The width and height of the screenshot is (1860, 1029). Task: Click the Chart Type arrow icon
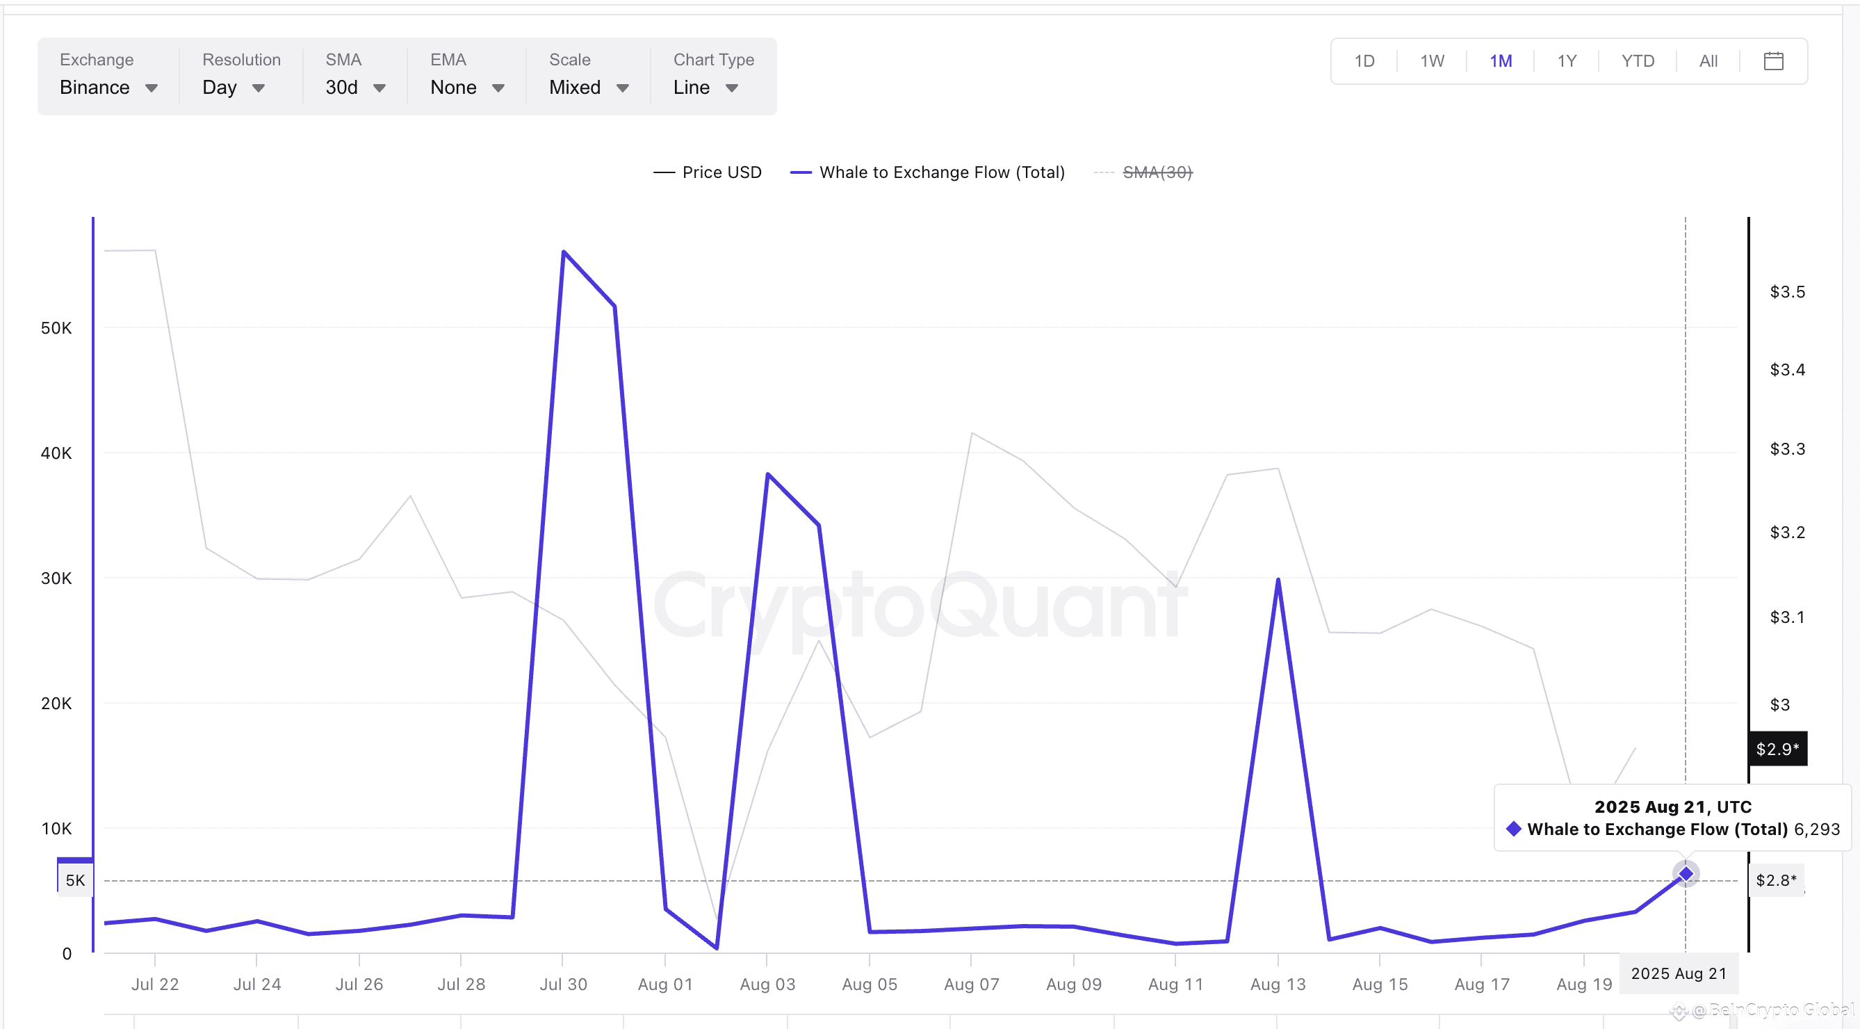coord(731,88)
